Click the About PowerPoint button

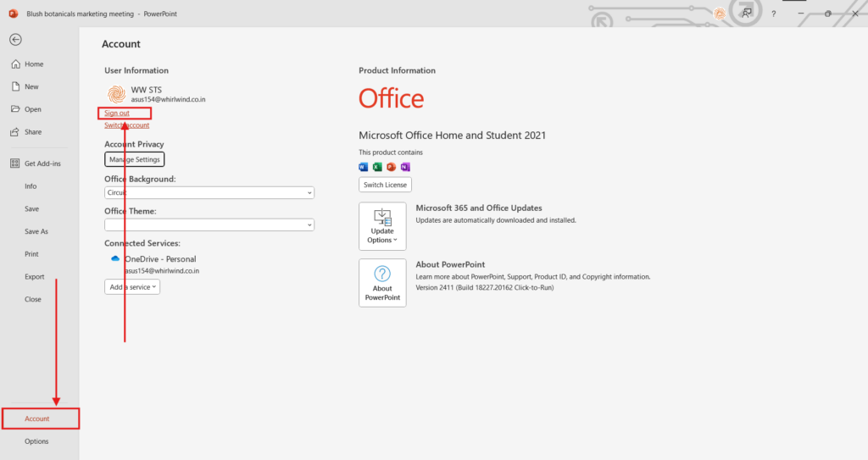382,283
